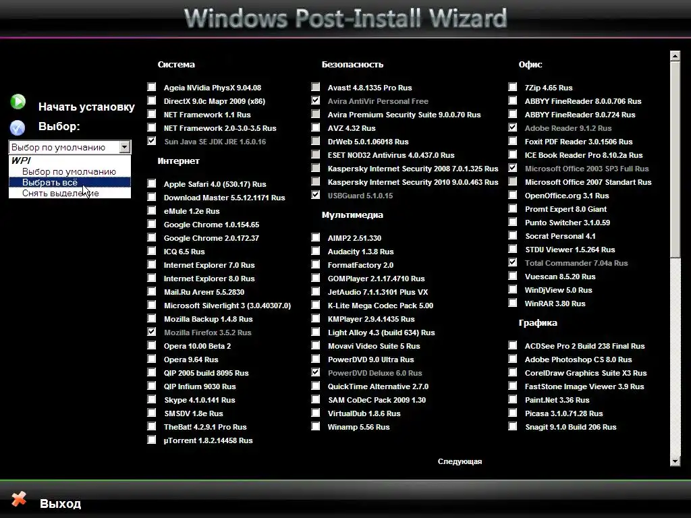The image size is (691, 518).
Task: Check Google Chrome 2.0.172.37
Action: (x=152, y=237)
